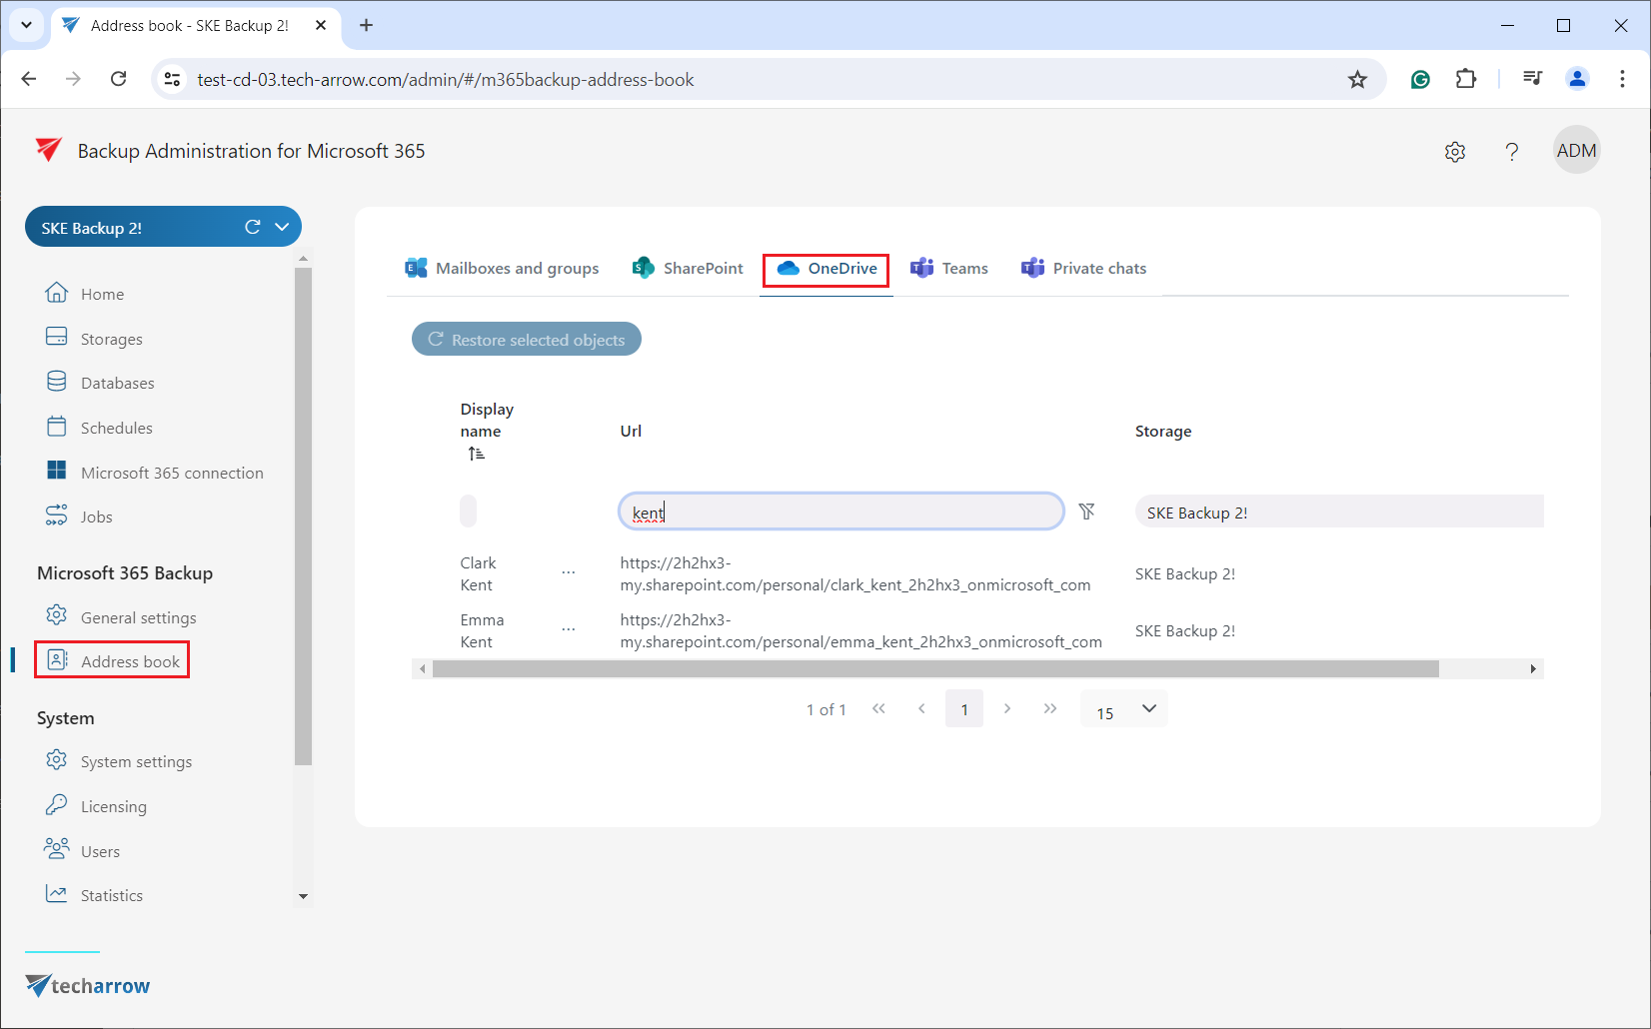Select page 1 in the pagination

[x=963, y=709]
